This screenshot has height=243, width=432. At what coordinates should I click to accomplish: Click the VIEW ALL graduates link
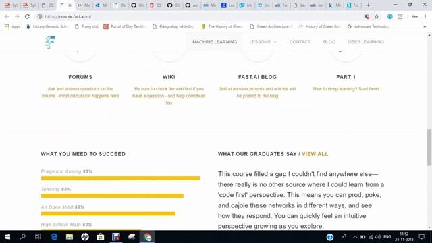[315, 154]
